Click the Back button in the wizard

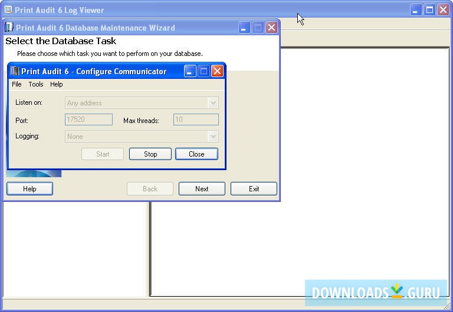pos(150,189)
